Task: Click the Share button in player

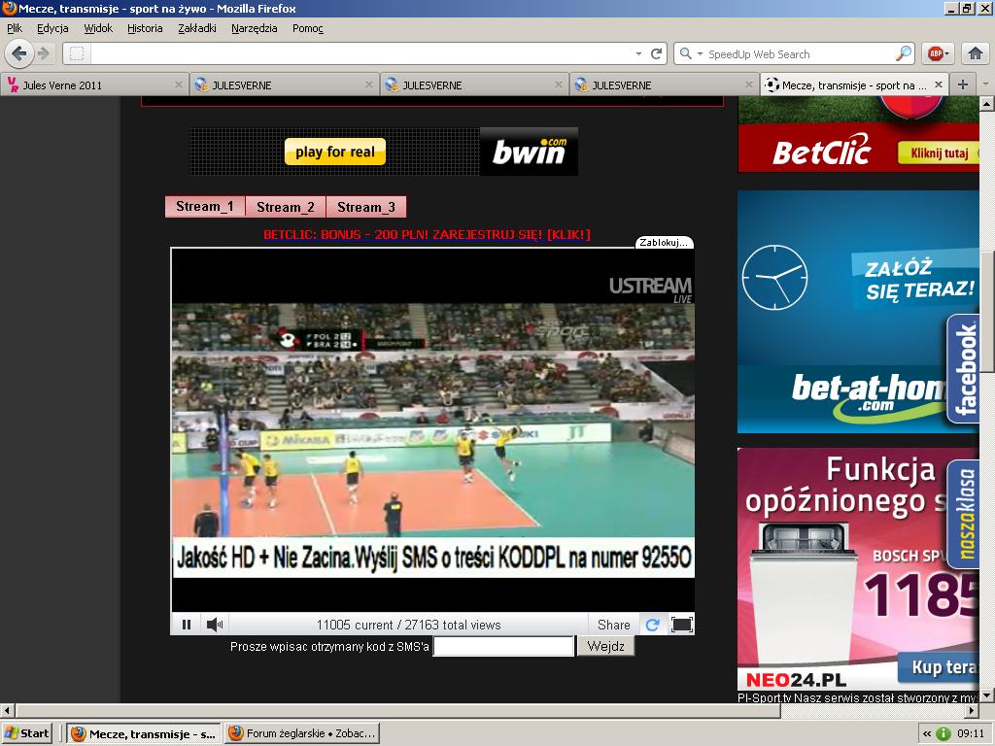Action: coord(613,625)
